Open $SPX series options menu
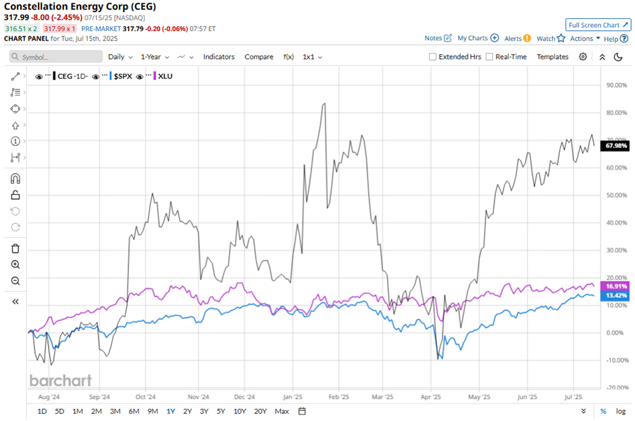Screen dimensions: 635x421 tap(105, 75)
